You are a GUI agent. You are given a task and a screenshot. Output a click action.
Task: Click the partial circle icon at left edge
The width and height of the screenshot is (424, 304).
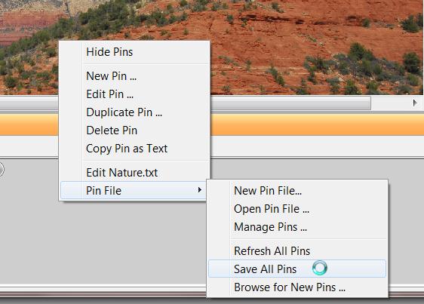(1, 170)
